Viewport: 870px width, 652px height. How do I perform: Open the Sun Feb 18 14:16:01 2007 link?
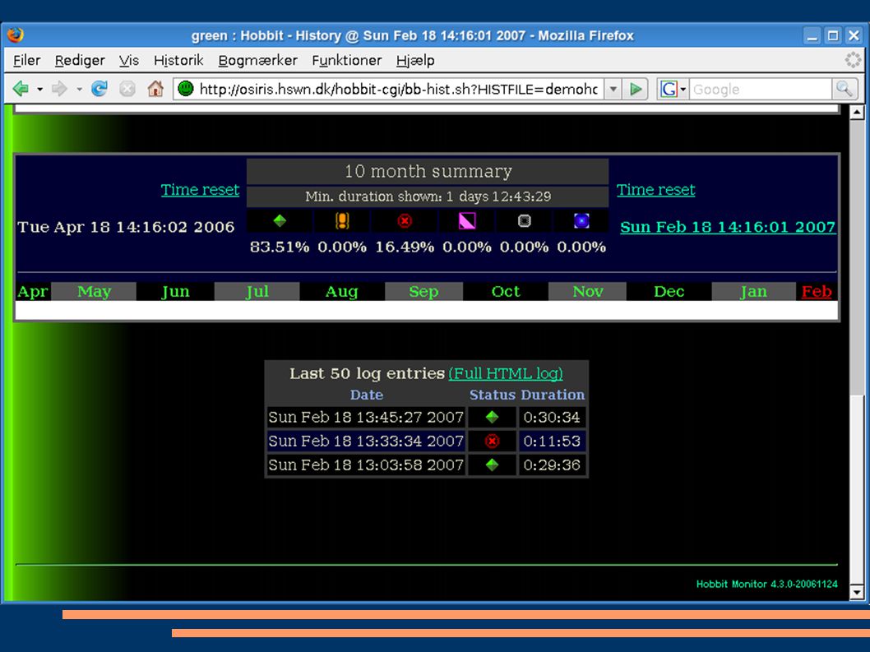(728, 227)
